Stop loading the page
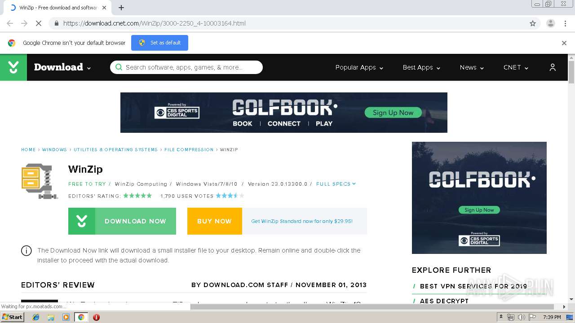Image resolution: width=575 pixels, height=323 pixels. 39,23
